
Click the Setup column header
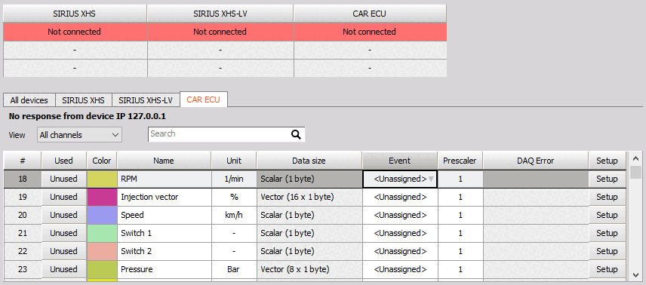tap(607, 161)
